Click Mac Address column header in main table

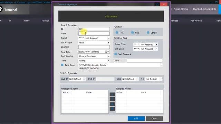click(196, 21)
